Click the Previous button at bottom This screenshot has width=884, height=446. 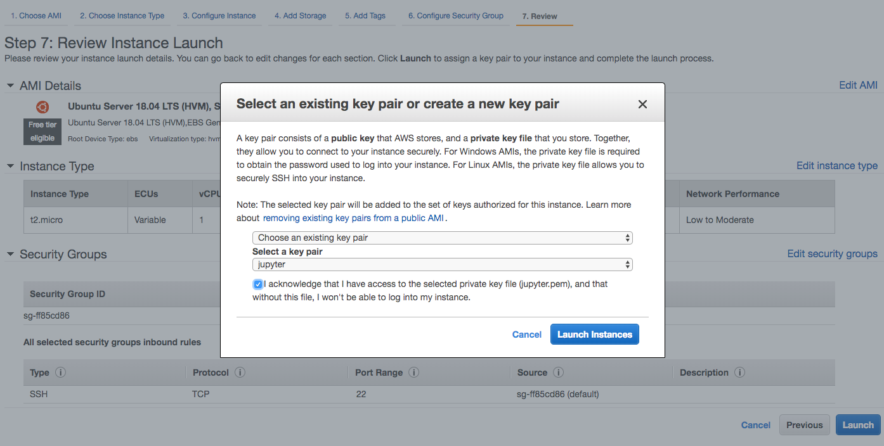(x=804, y=424)
